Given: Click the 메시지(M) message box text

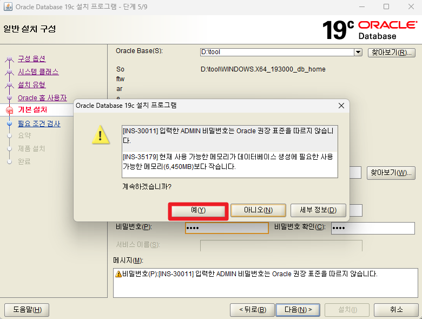Looking at the screenshot, I should tap(250, 274).
